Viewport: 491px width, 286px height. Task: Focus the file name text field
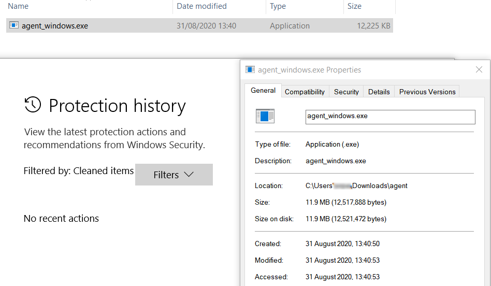click(x=390, y=117)
